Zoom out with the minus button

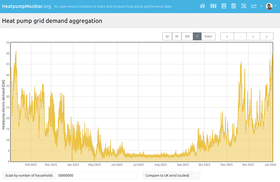(240, 36)
